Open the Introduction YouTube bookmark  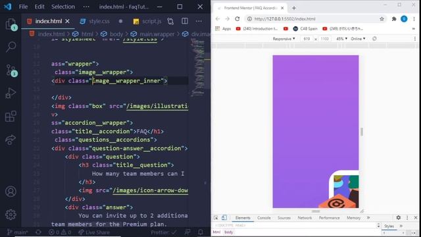257,28
